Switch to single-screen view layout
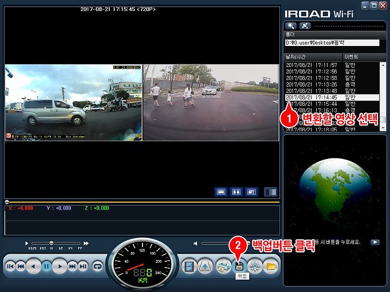 click(x=221, y=192)
